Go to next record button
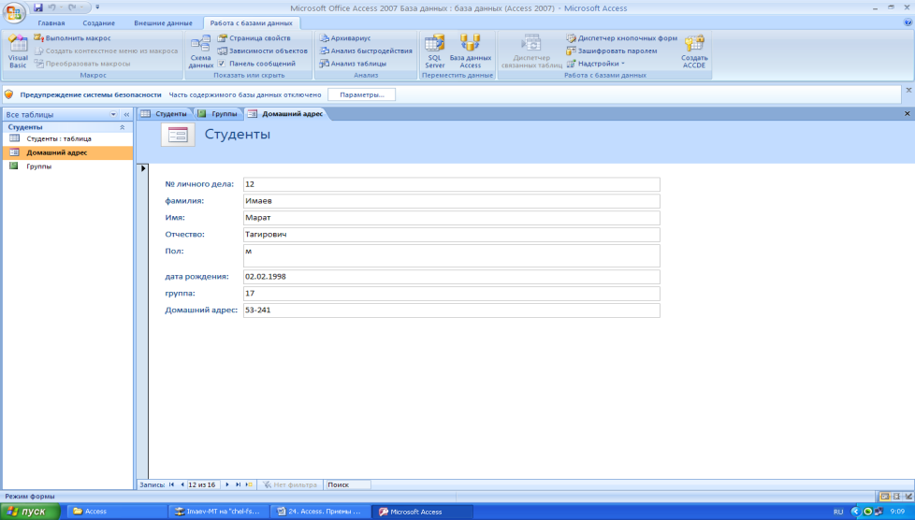 pos(227,484)
